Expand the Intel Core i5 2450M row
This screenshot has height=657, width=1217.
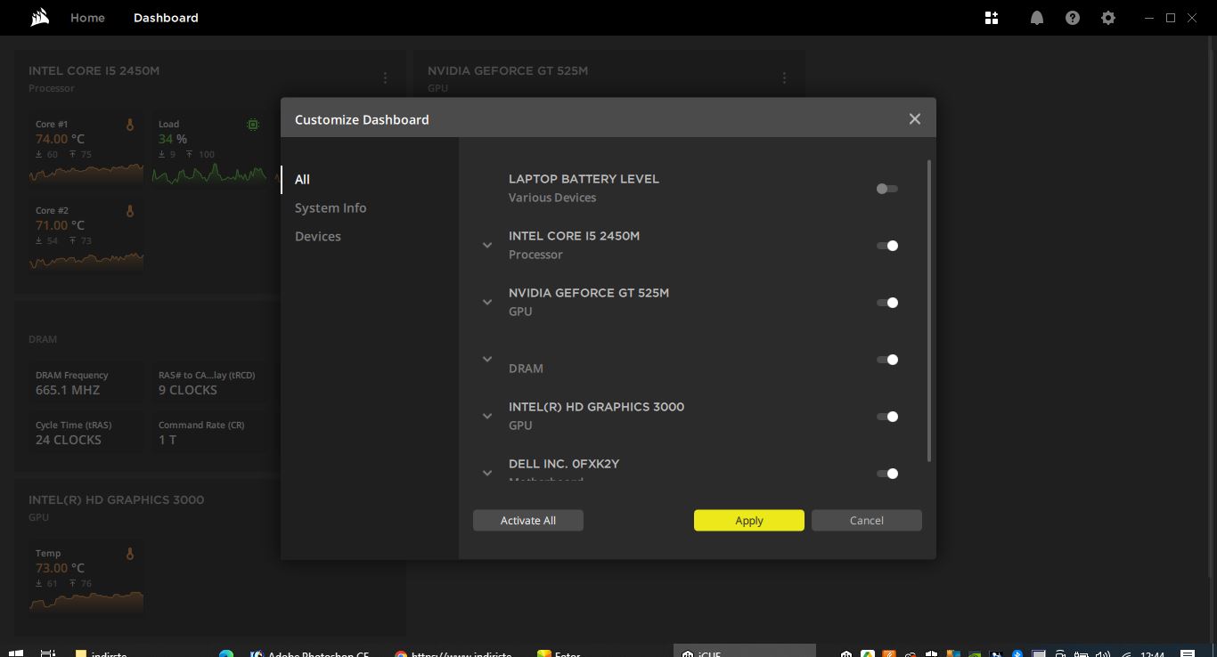pos(487,245)
